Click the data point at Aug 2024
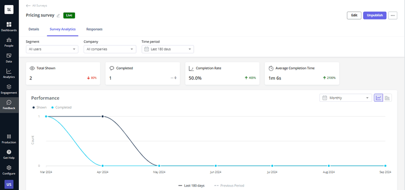This screenshot has width=405, height=190. tap(329, 166)
